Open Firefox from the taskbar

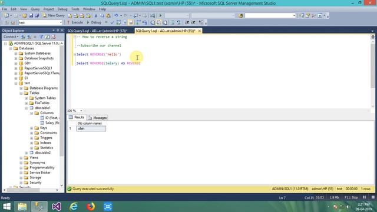pos(91,207)
